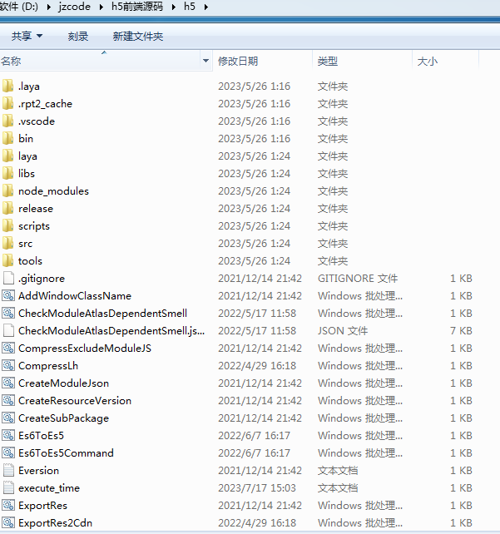This screenshot has width=500, height=534.
Task: Click the .gitignore file icon
Action: (8, 279)
